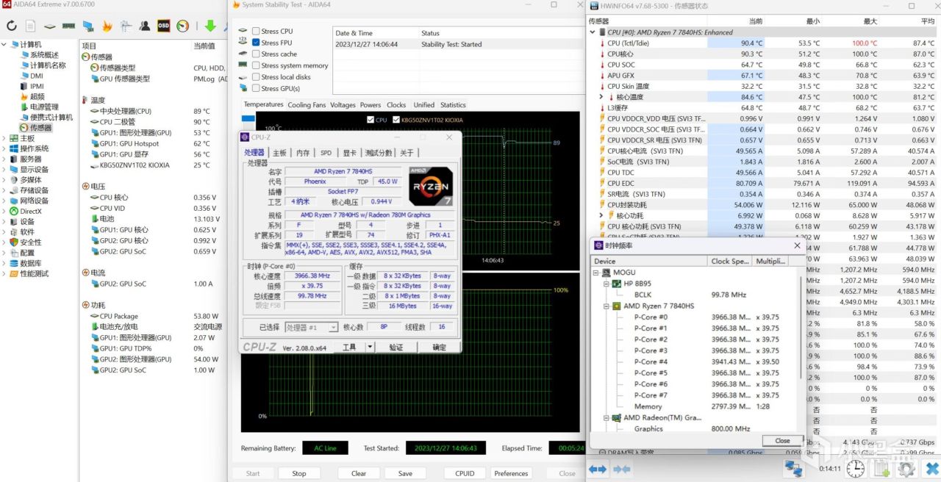This screenshot has height=482, width=941.
Task: Enable Stress GPU(s) checkbox
Action: tap(256, 89)
